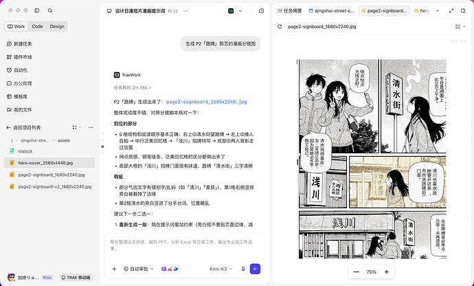Click the share icon in chat header
Screen dimensions: 474x286
coord(262,11)
